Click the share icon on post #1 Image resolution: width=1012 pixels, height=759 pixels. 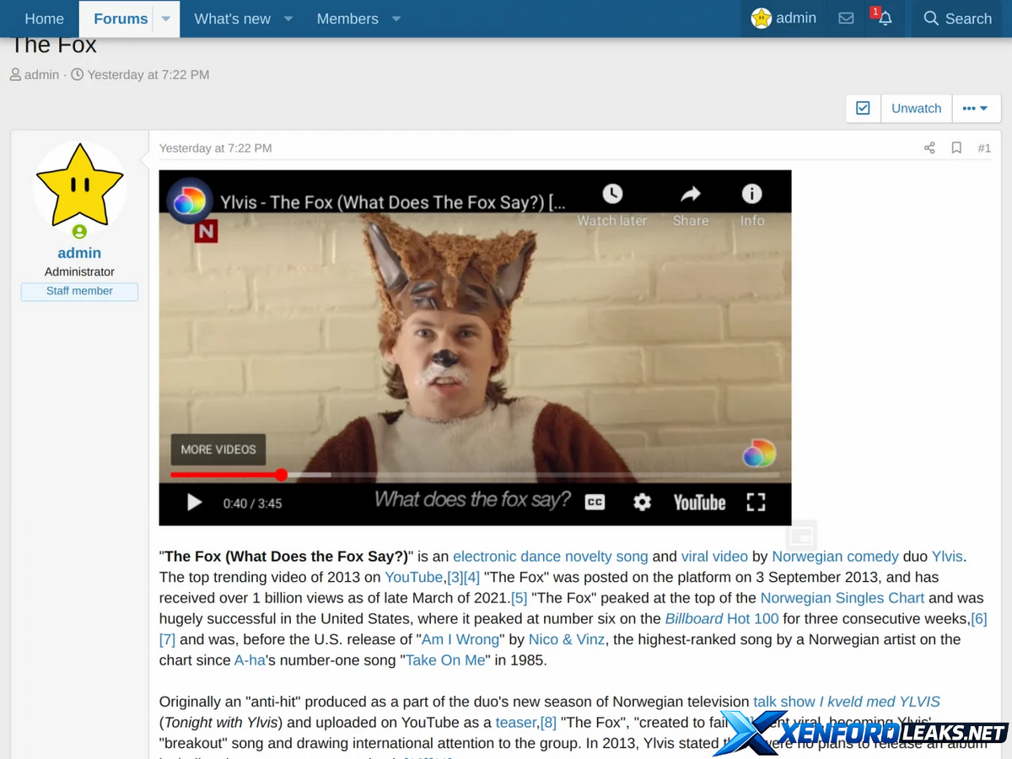click(929, 148)
